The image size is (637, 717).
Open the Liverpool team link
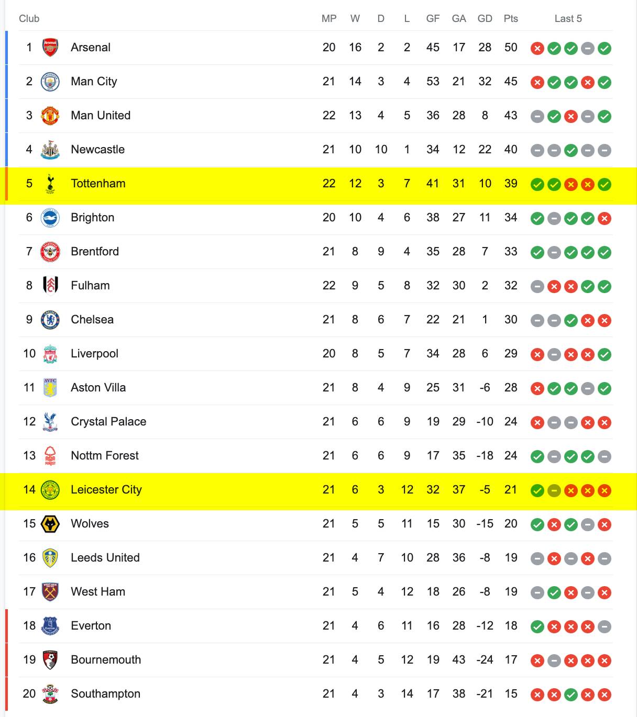point(95,354)
